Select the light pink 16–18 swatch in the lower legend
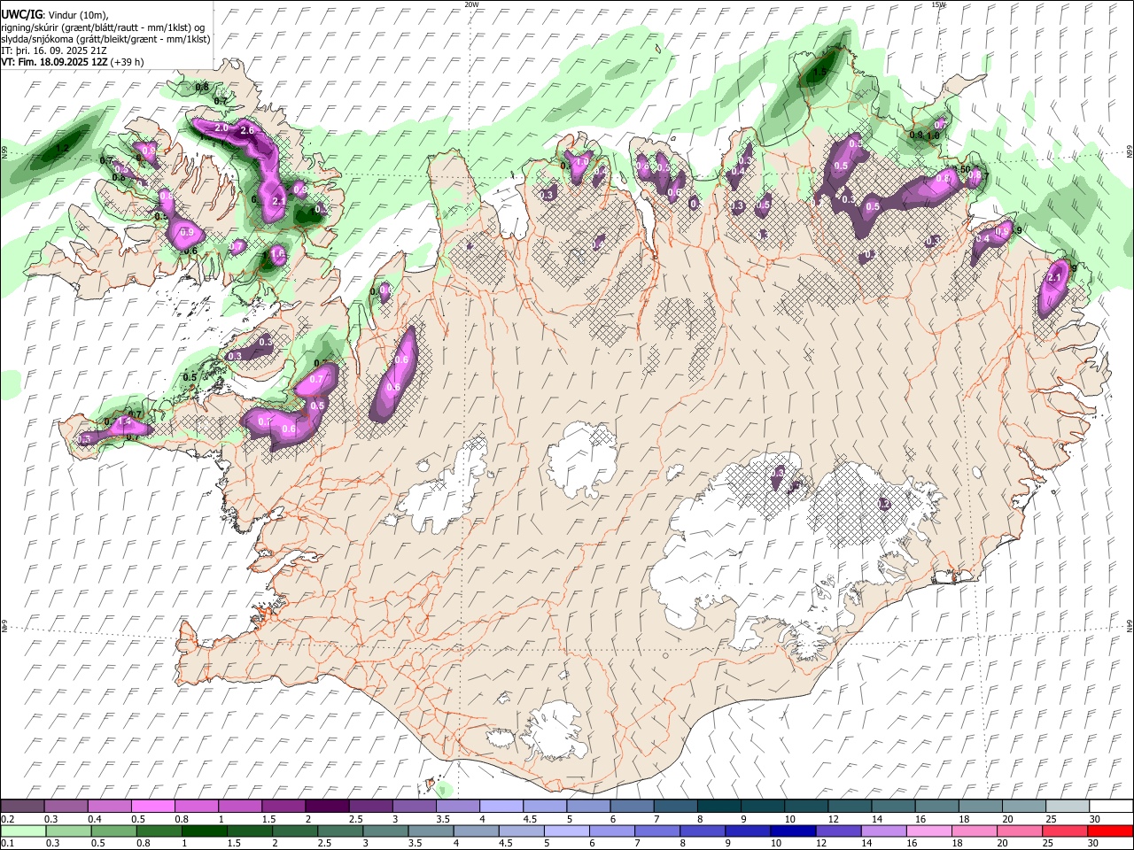Screen dimensions: 1134x850 929,831
